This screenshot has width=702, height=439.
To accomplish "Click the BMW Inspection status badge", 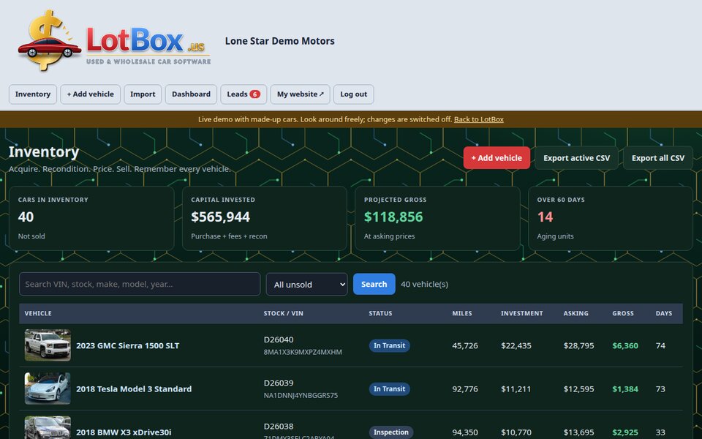I will pyautogui.click(x=390, y=432).
